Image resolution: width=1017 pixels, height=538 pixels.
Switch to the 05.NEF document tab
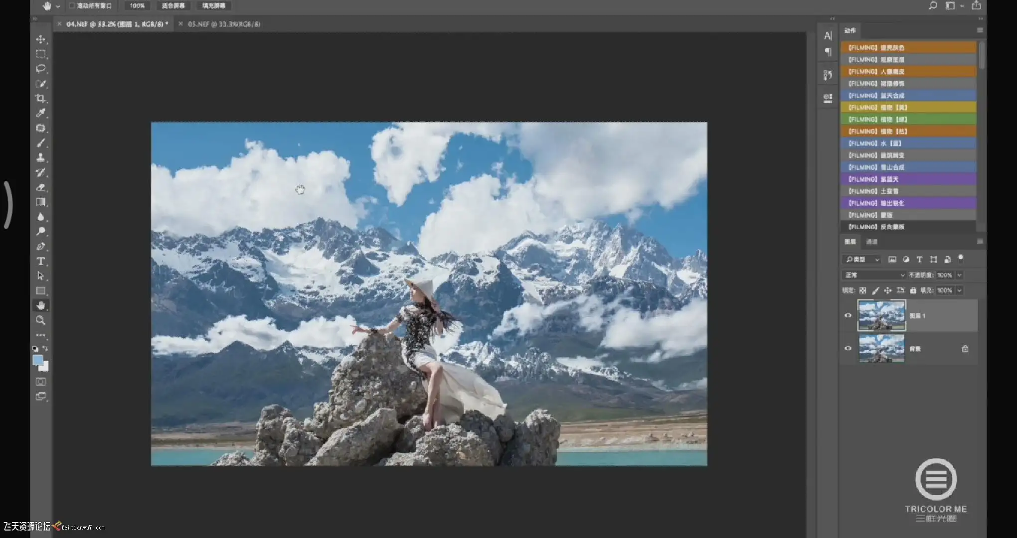coord(224,24)
